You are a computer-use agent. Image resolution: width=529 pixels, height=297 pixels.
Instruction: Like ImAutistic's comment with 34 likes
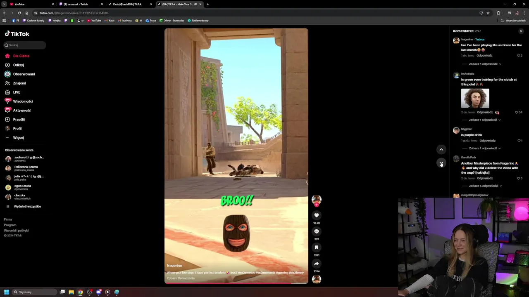point(517,112)
